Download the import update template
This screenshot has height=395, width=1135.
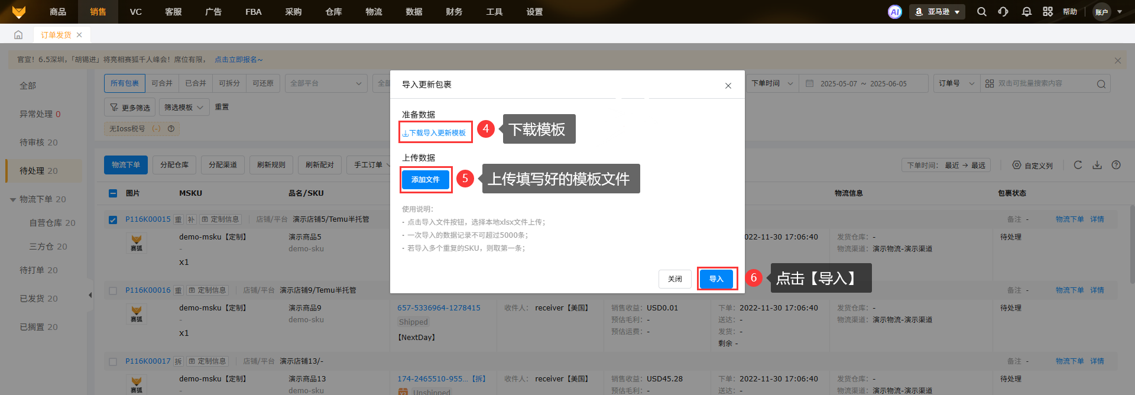434,133
